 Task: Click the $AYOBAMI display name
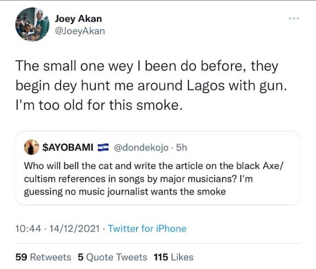[68, 148]
